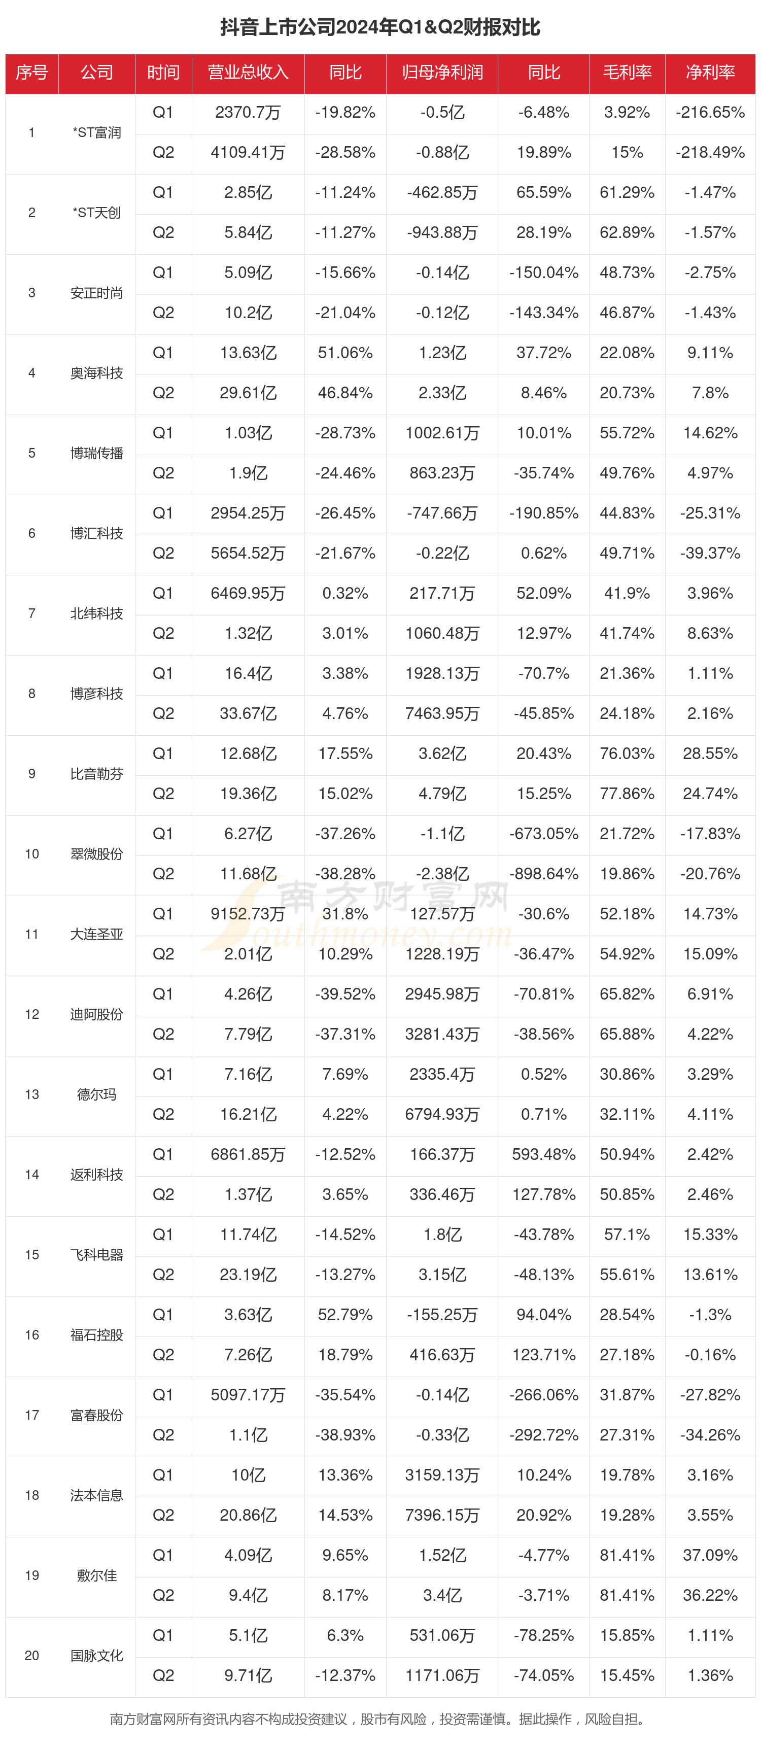Screen dimensions: 761x1749
Task: Click the 毛利率 column header
Action: pyautogui.click(x=627, y=73)
